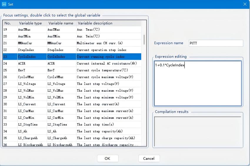
Task: Select CycleVMax in Variable type column
Action: click(32, 77)
